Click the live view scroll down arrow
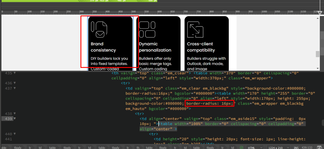324x149 pixels. (318, 68)
